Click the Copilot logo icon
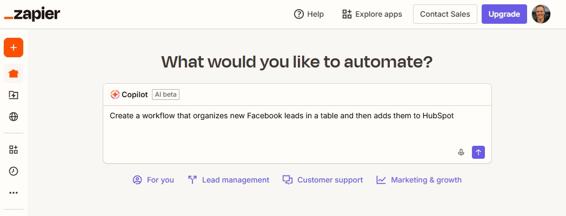The width and height of the screenshot is (566, 216). pos(115,94)
